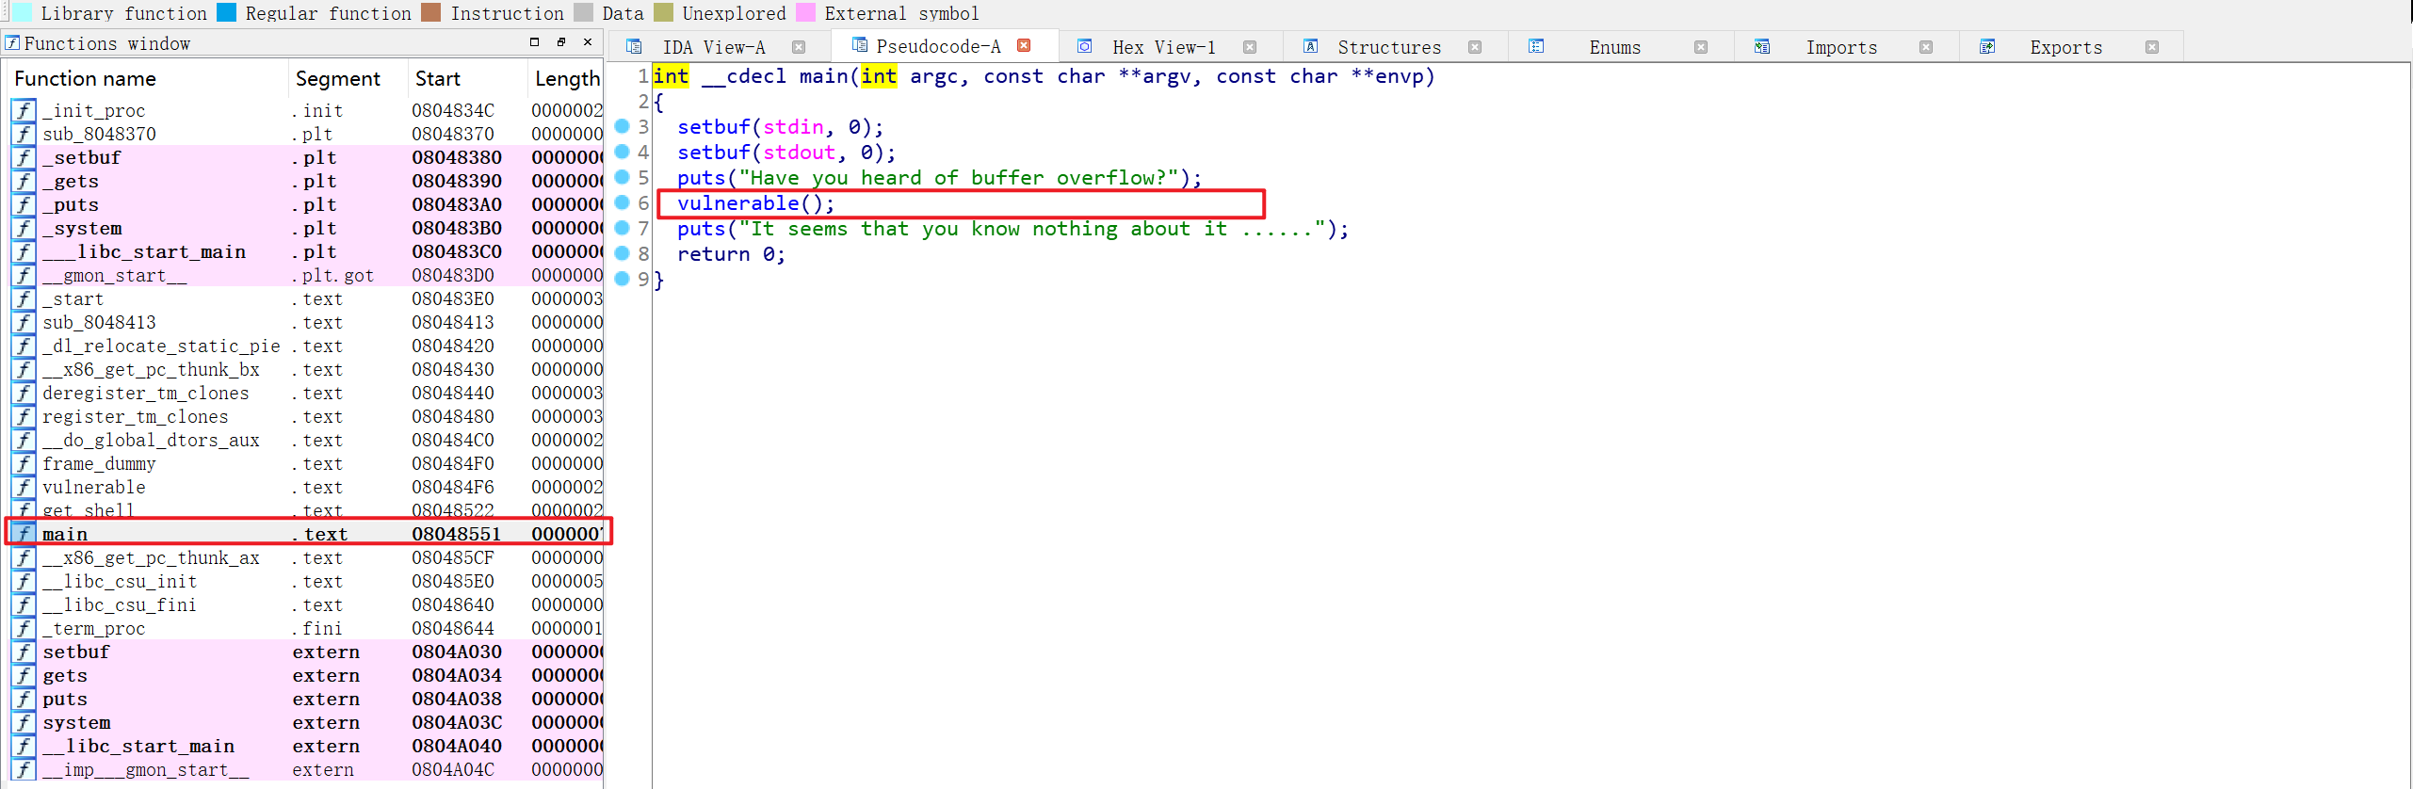Toggle breakpoint dot on line 3

pos(622,126)
